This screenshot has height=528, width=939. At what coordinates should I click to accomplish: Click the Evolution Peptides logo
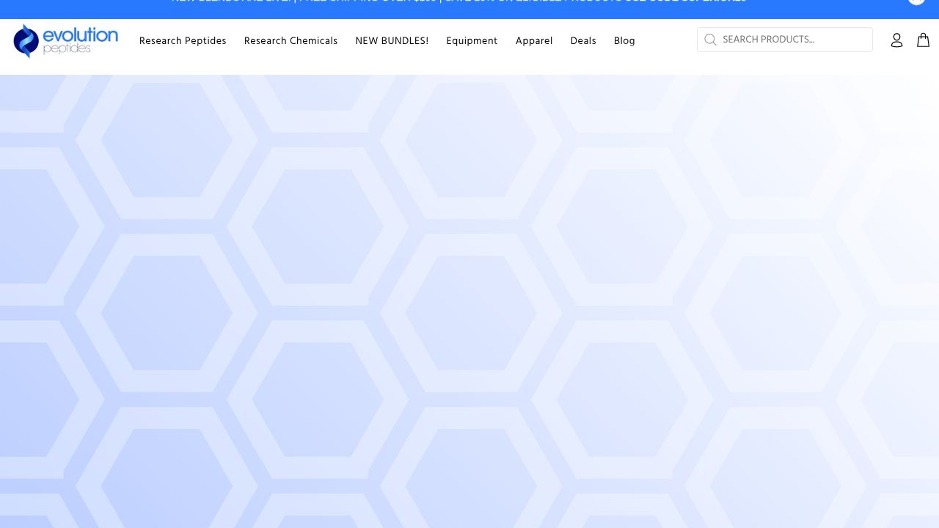66,40
